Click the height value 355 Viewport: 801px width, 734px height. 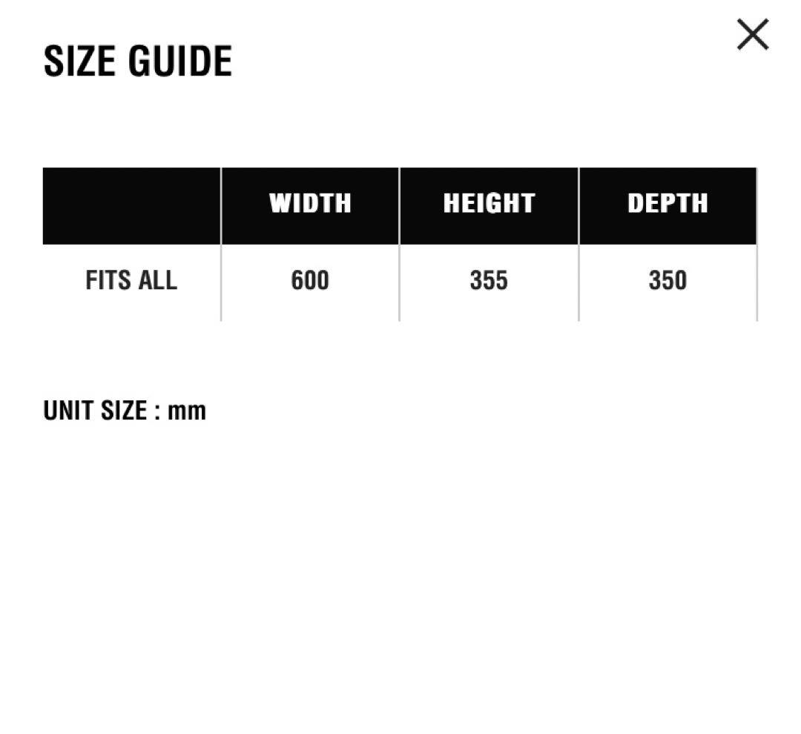click(489, 281)
